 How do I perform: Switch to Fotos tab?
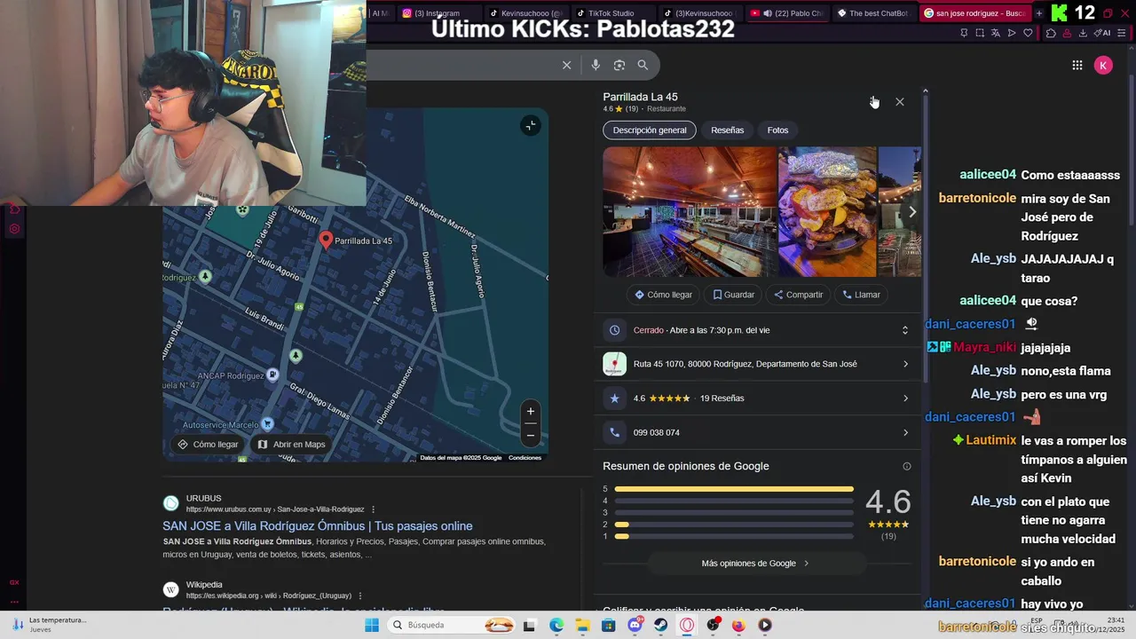point(777,130)
